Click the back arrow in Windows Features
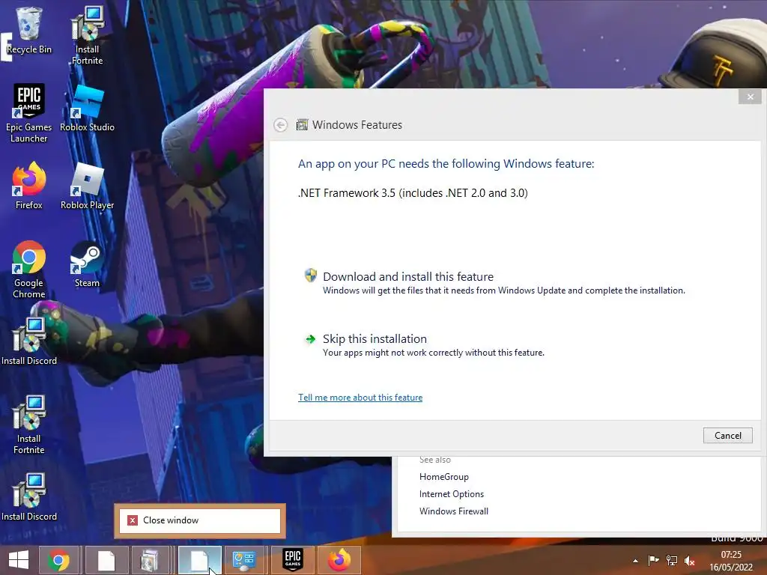This screenshot has width=767, height=575. [280, 125]
